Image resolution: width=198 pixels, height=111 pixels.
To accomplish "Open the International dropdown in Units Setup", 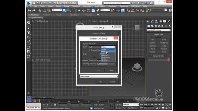I will click(x=99, y=76).
